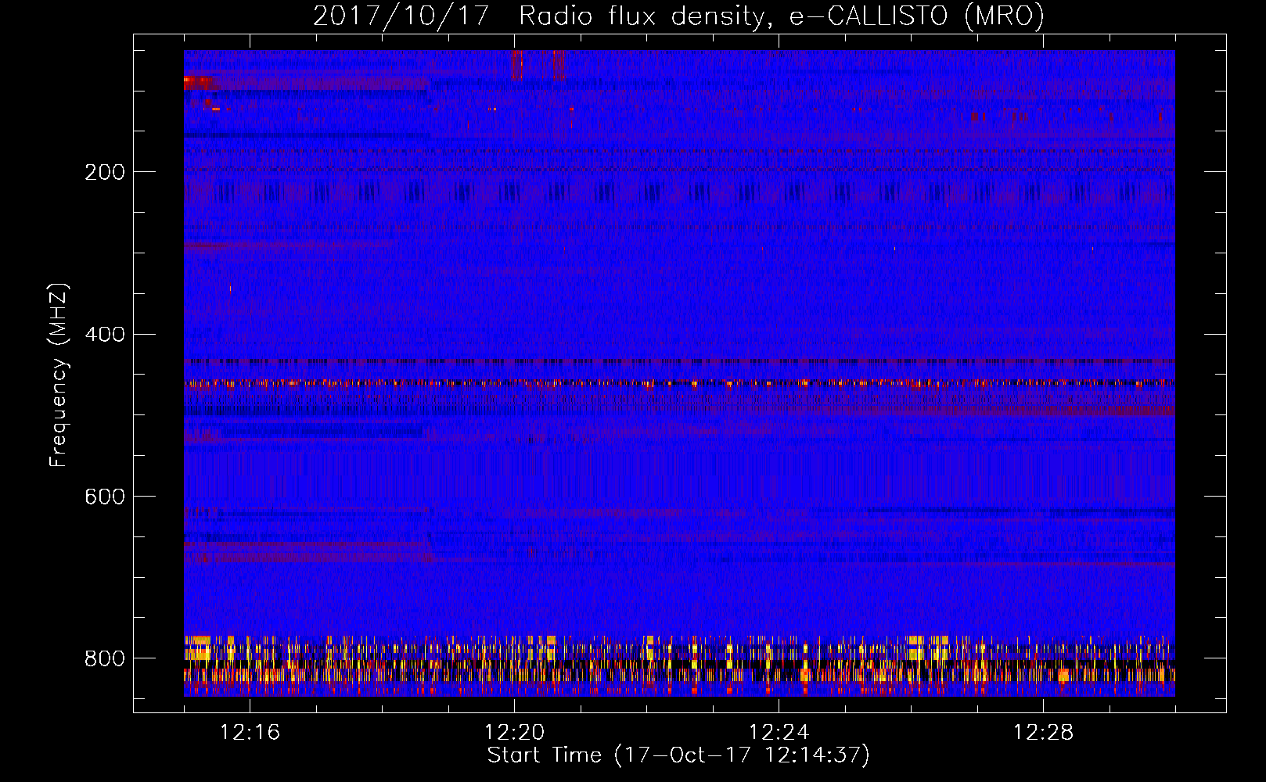
Task: Click the 12:16 time tick label
Action: (x=250, y=733)
